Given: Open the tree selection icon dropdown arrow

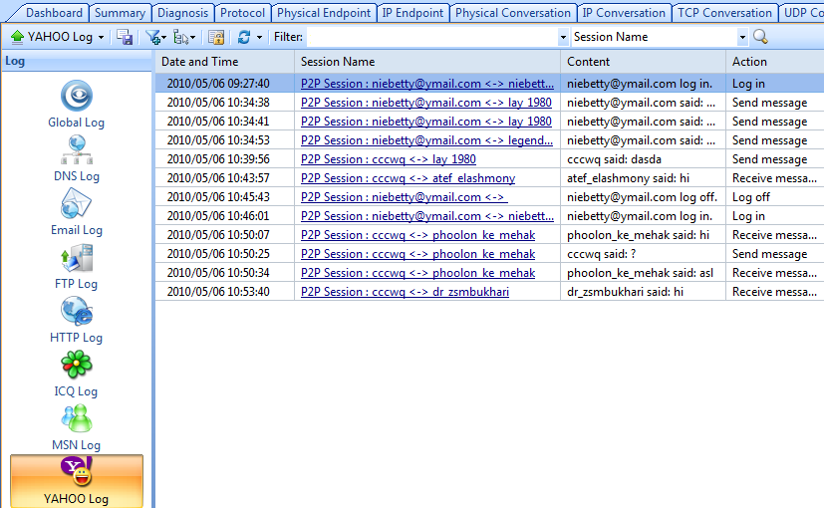Looking at the screenshot, I should click(x=193, y=37).
